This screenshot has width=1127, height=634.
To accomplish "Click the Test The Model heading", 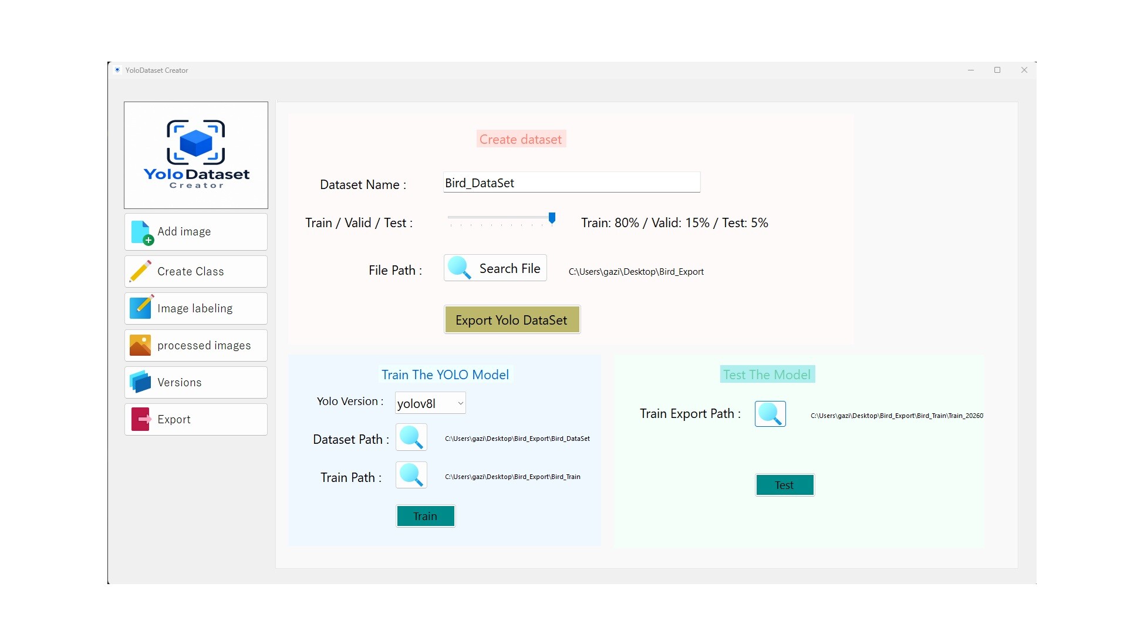I will [767, 375].
